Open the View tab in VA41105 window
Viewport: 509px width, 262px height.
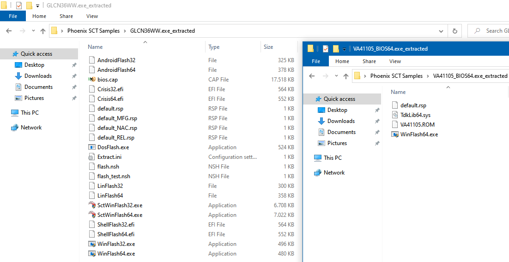pos(395,61)
